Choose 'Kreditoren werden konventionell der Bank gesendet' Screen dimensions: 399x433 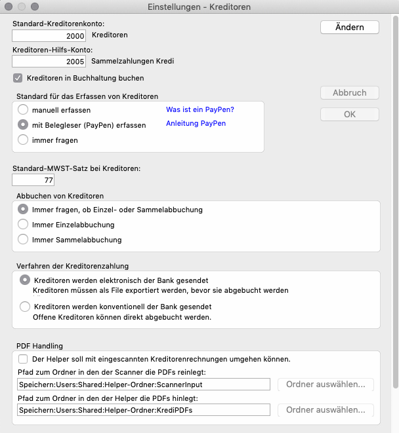pyautogui.click(x=25, y=306)
